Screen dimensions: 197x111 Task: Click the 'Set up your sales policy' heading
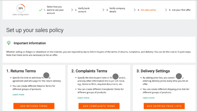click(35, 30)
